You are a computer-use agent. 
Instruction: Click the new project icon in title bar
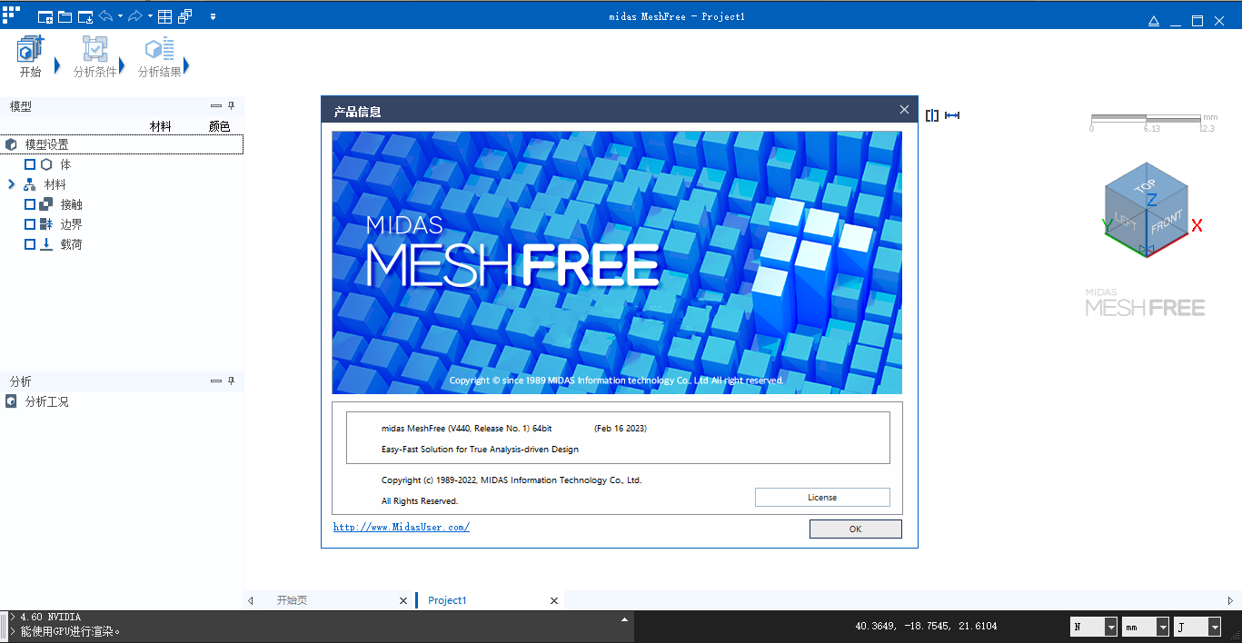[45, 16]
